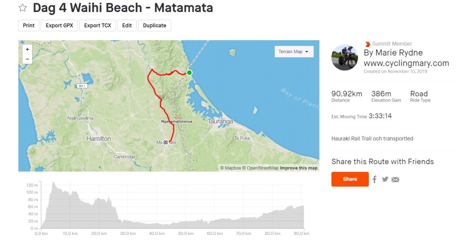The width and height of the screenshot is (459, 243).
Task: Export route as TCX file
Action: click(x=98, y=25)
